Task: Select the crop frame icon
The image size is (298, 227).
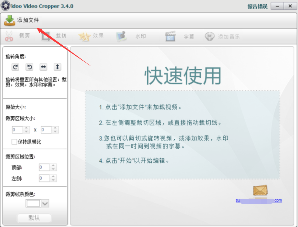Action: point(46,36)
